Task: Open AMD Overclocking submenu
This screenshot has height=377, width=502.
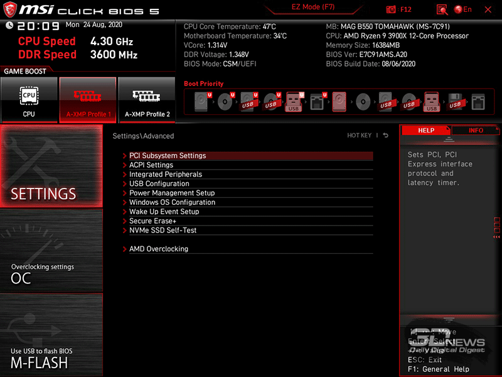Action: 251,249
